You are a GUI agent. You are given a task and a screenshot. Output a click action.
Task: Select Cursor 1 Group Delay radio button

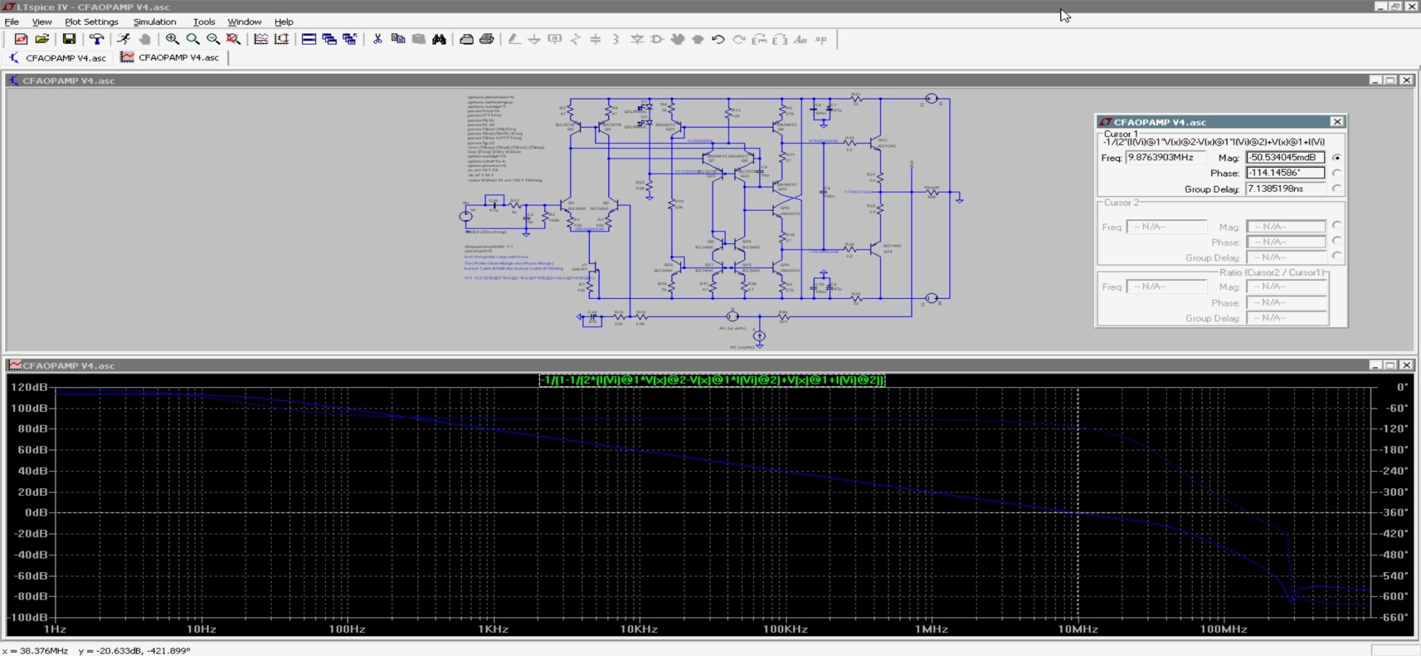pyautogui.click(x=1336, y=188)
